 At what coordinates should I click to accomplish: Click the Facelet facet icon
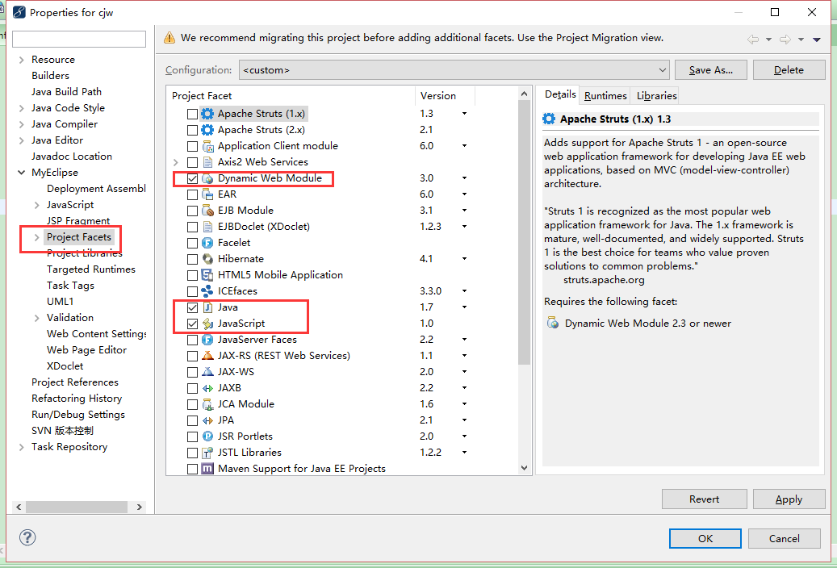coord(207,243)
